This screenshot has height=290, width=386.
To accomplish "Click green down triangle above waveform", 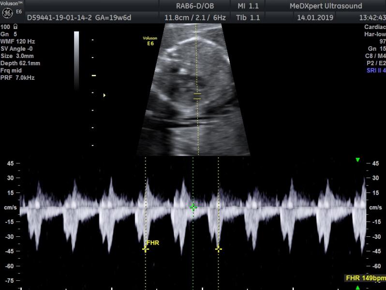I will tap(357, 160).
